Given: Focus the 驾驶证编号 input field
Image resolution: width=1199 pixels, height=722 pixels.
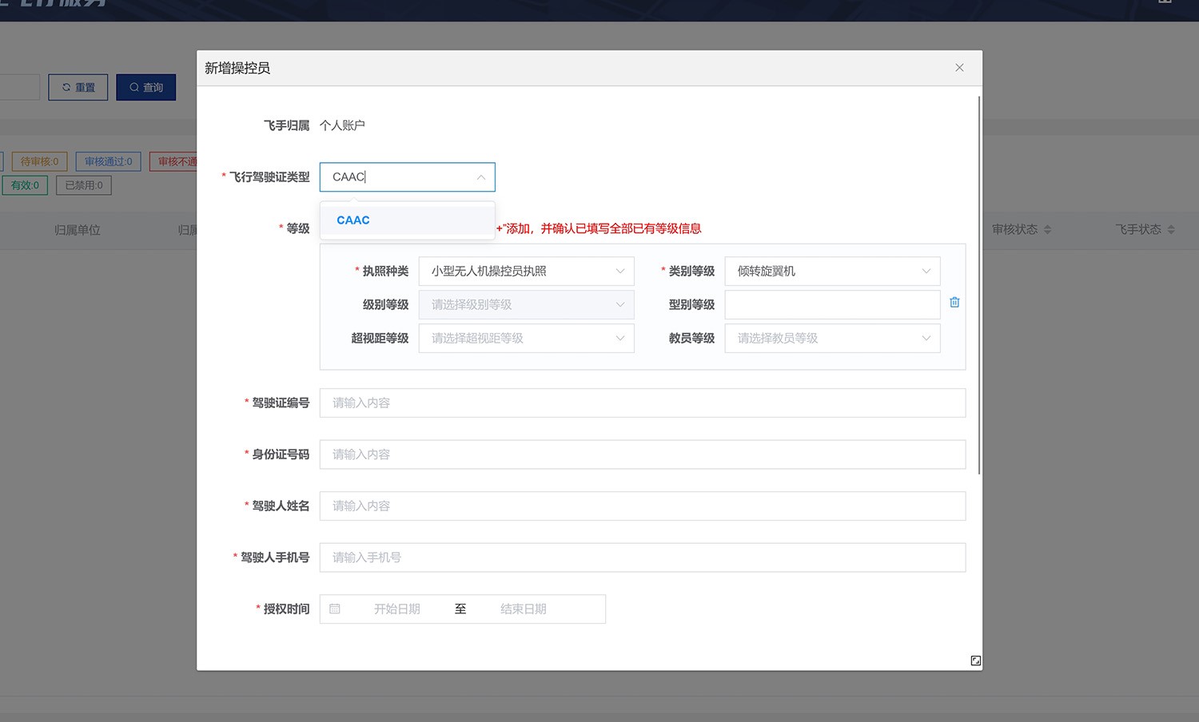Looking at the screenshot, I should point(642,403).
